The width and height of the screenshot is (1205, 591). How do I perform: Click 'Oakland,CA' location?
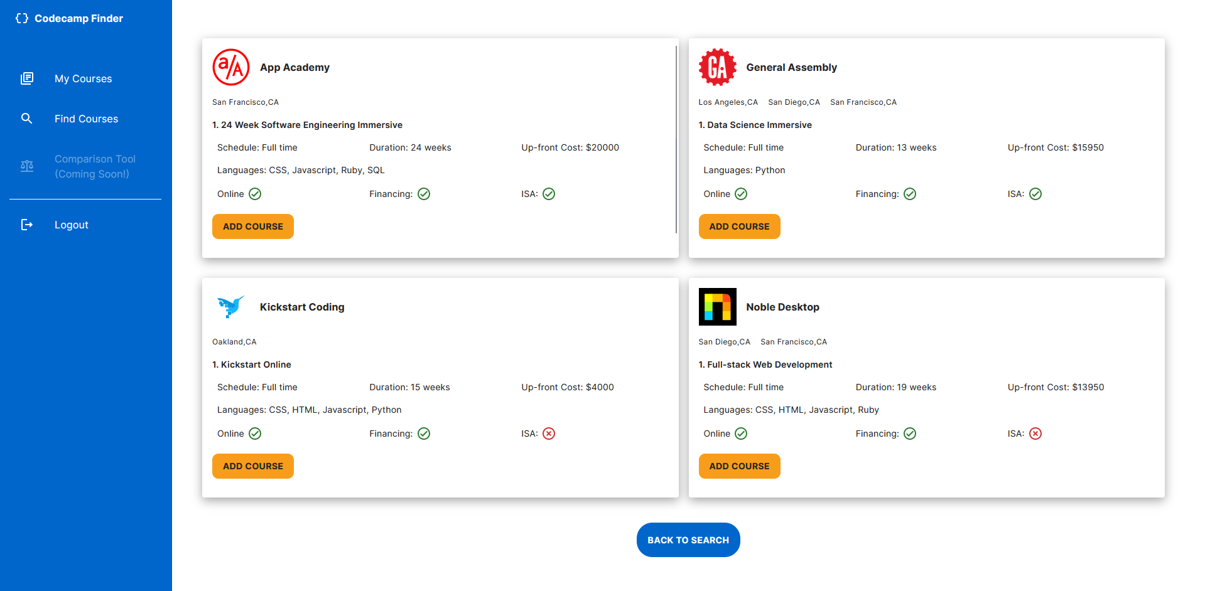click(234, 342)
